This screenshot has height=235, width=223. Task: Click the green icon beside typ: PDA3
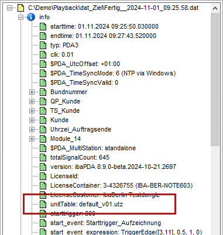pos(43,45)
